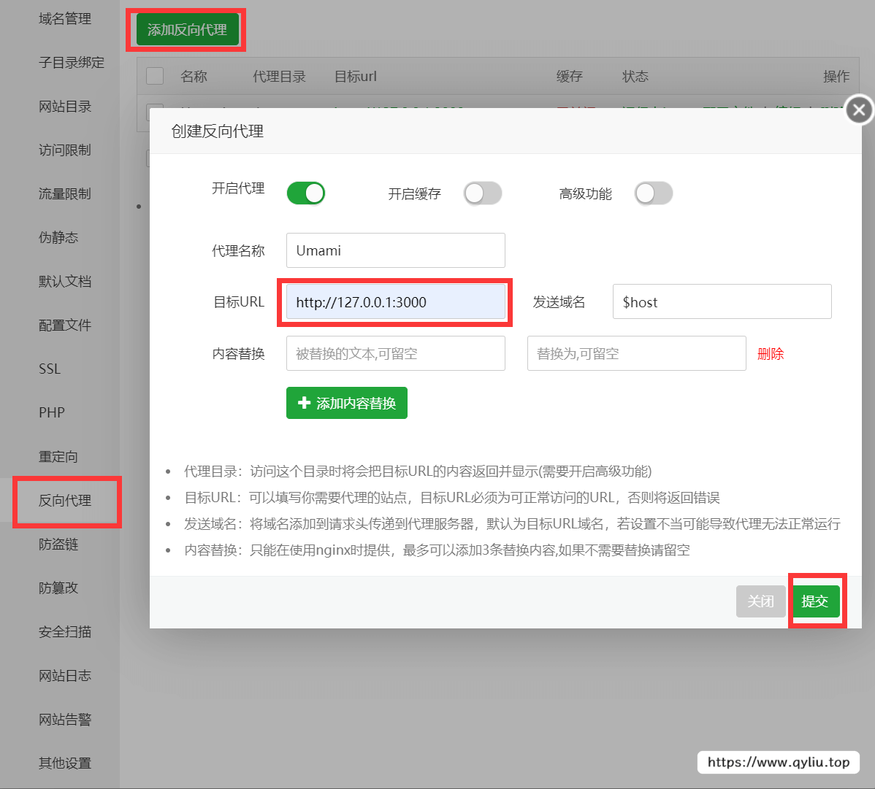875x789 pixels.
Task: Edit the 代理名称 field showing Umami
Action: coord(395,250)
